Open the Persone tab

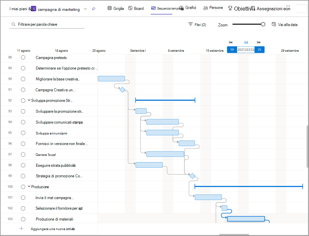coord(213,8)
